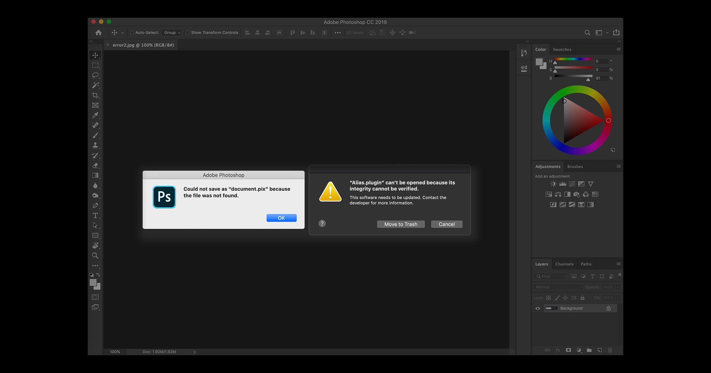Click OK on Photoshop save error
The width and height of the screenshot is (711, 373).
[281, 217]
